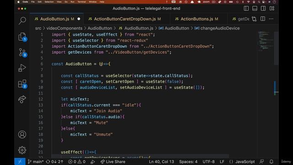Image resolution: width=293 pixels, height=165 pixels.
Task: Click the videoComponents breadcrumb
Action: pos(64,28)
